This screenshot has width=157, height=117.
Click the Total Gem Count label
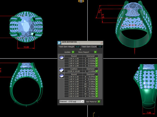(89, 47)
